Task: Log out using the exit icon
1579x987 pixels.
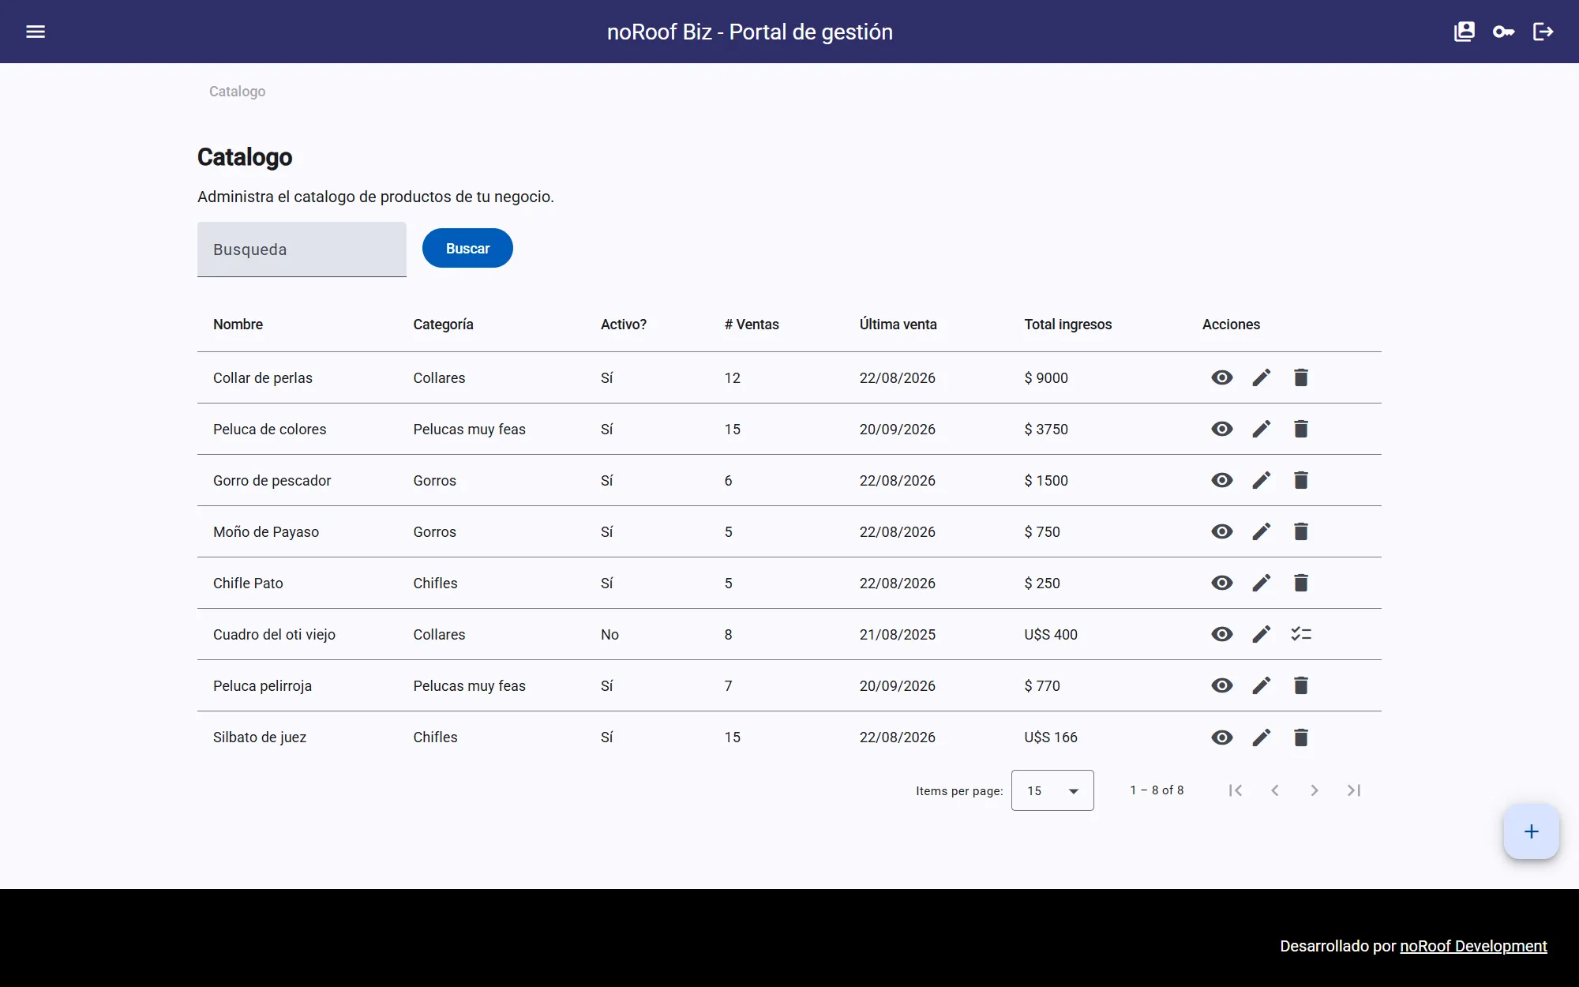Action: coord(1543,32)
